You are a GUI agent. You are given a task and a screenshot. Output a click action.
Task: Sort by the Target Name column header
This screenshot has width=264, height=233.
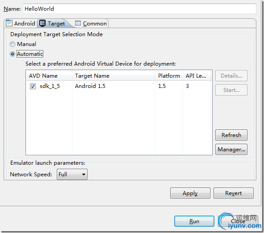[113, 76]
